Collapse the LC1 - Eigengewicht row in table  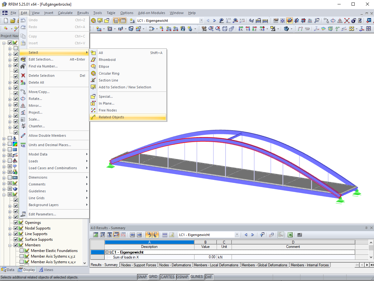pos(107,252)
